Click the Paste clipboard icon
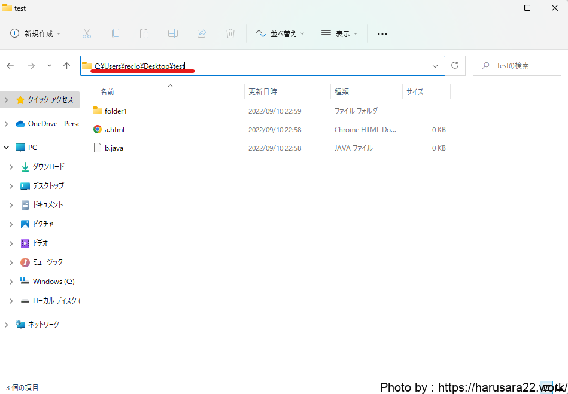The width and height of the screenshot is (568, 394). click(144, 34)
